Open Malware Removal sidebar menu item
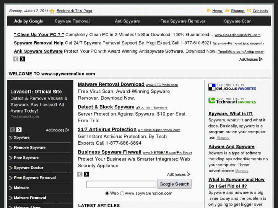Image resolution: width=278 pixels, height=208 pixels. [30, 198]
